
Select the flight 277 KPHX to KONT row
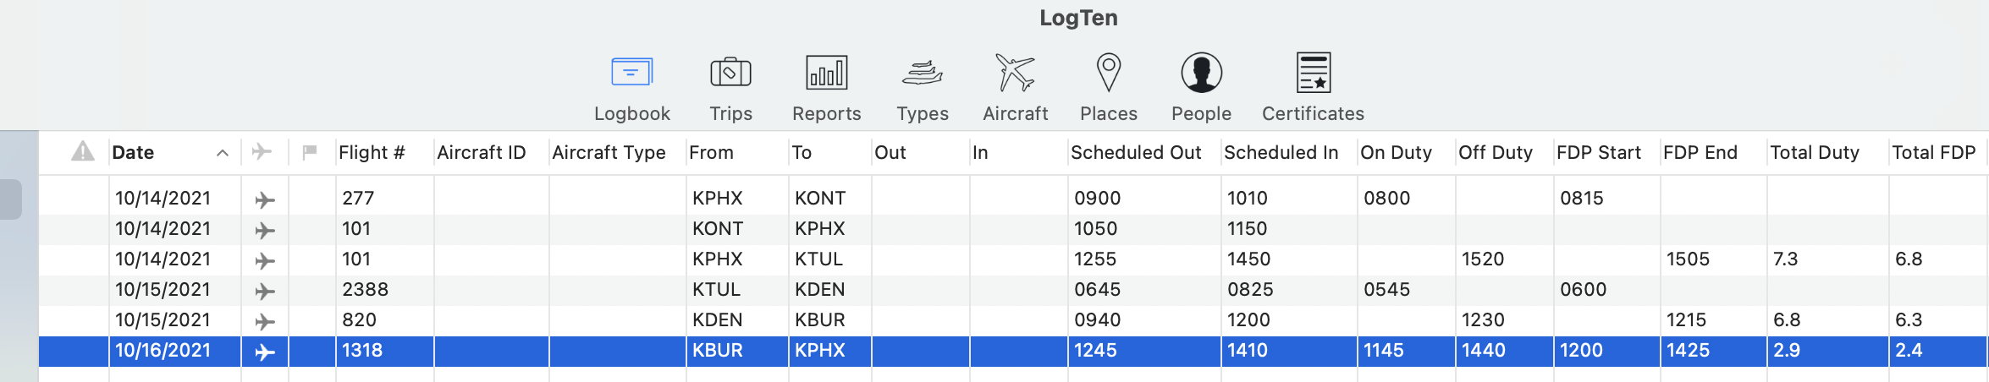coord(1013,198)
